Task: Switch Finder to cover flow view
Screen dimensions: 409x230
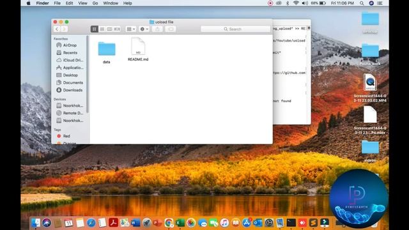Action: 117,29
